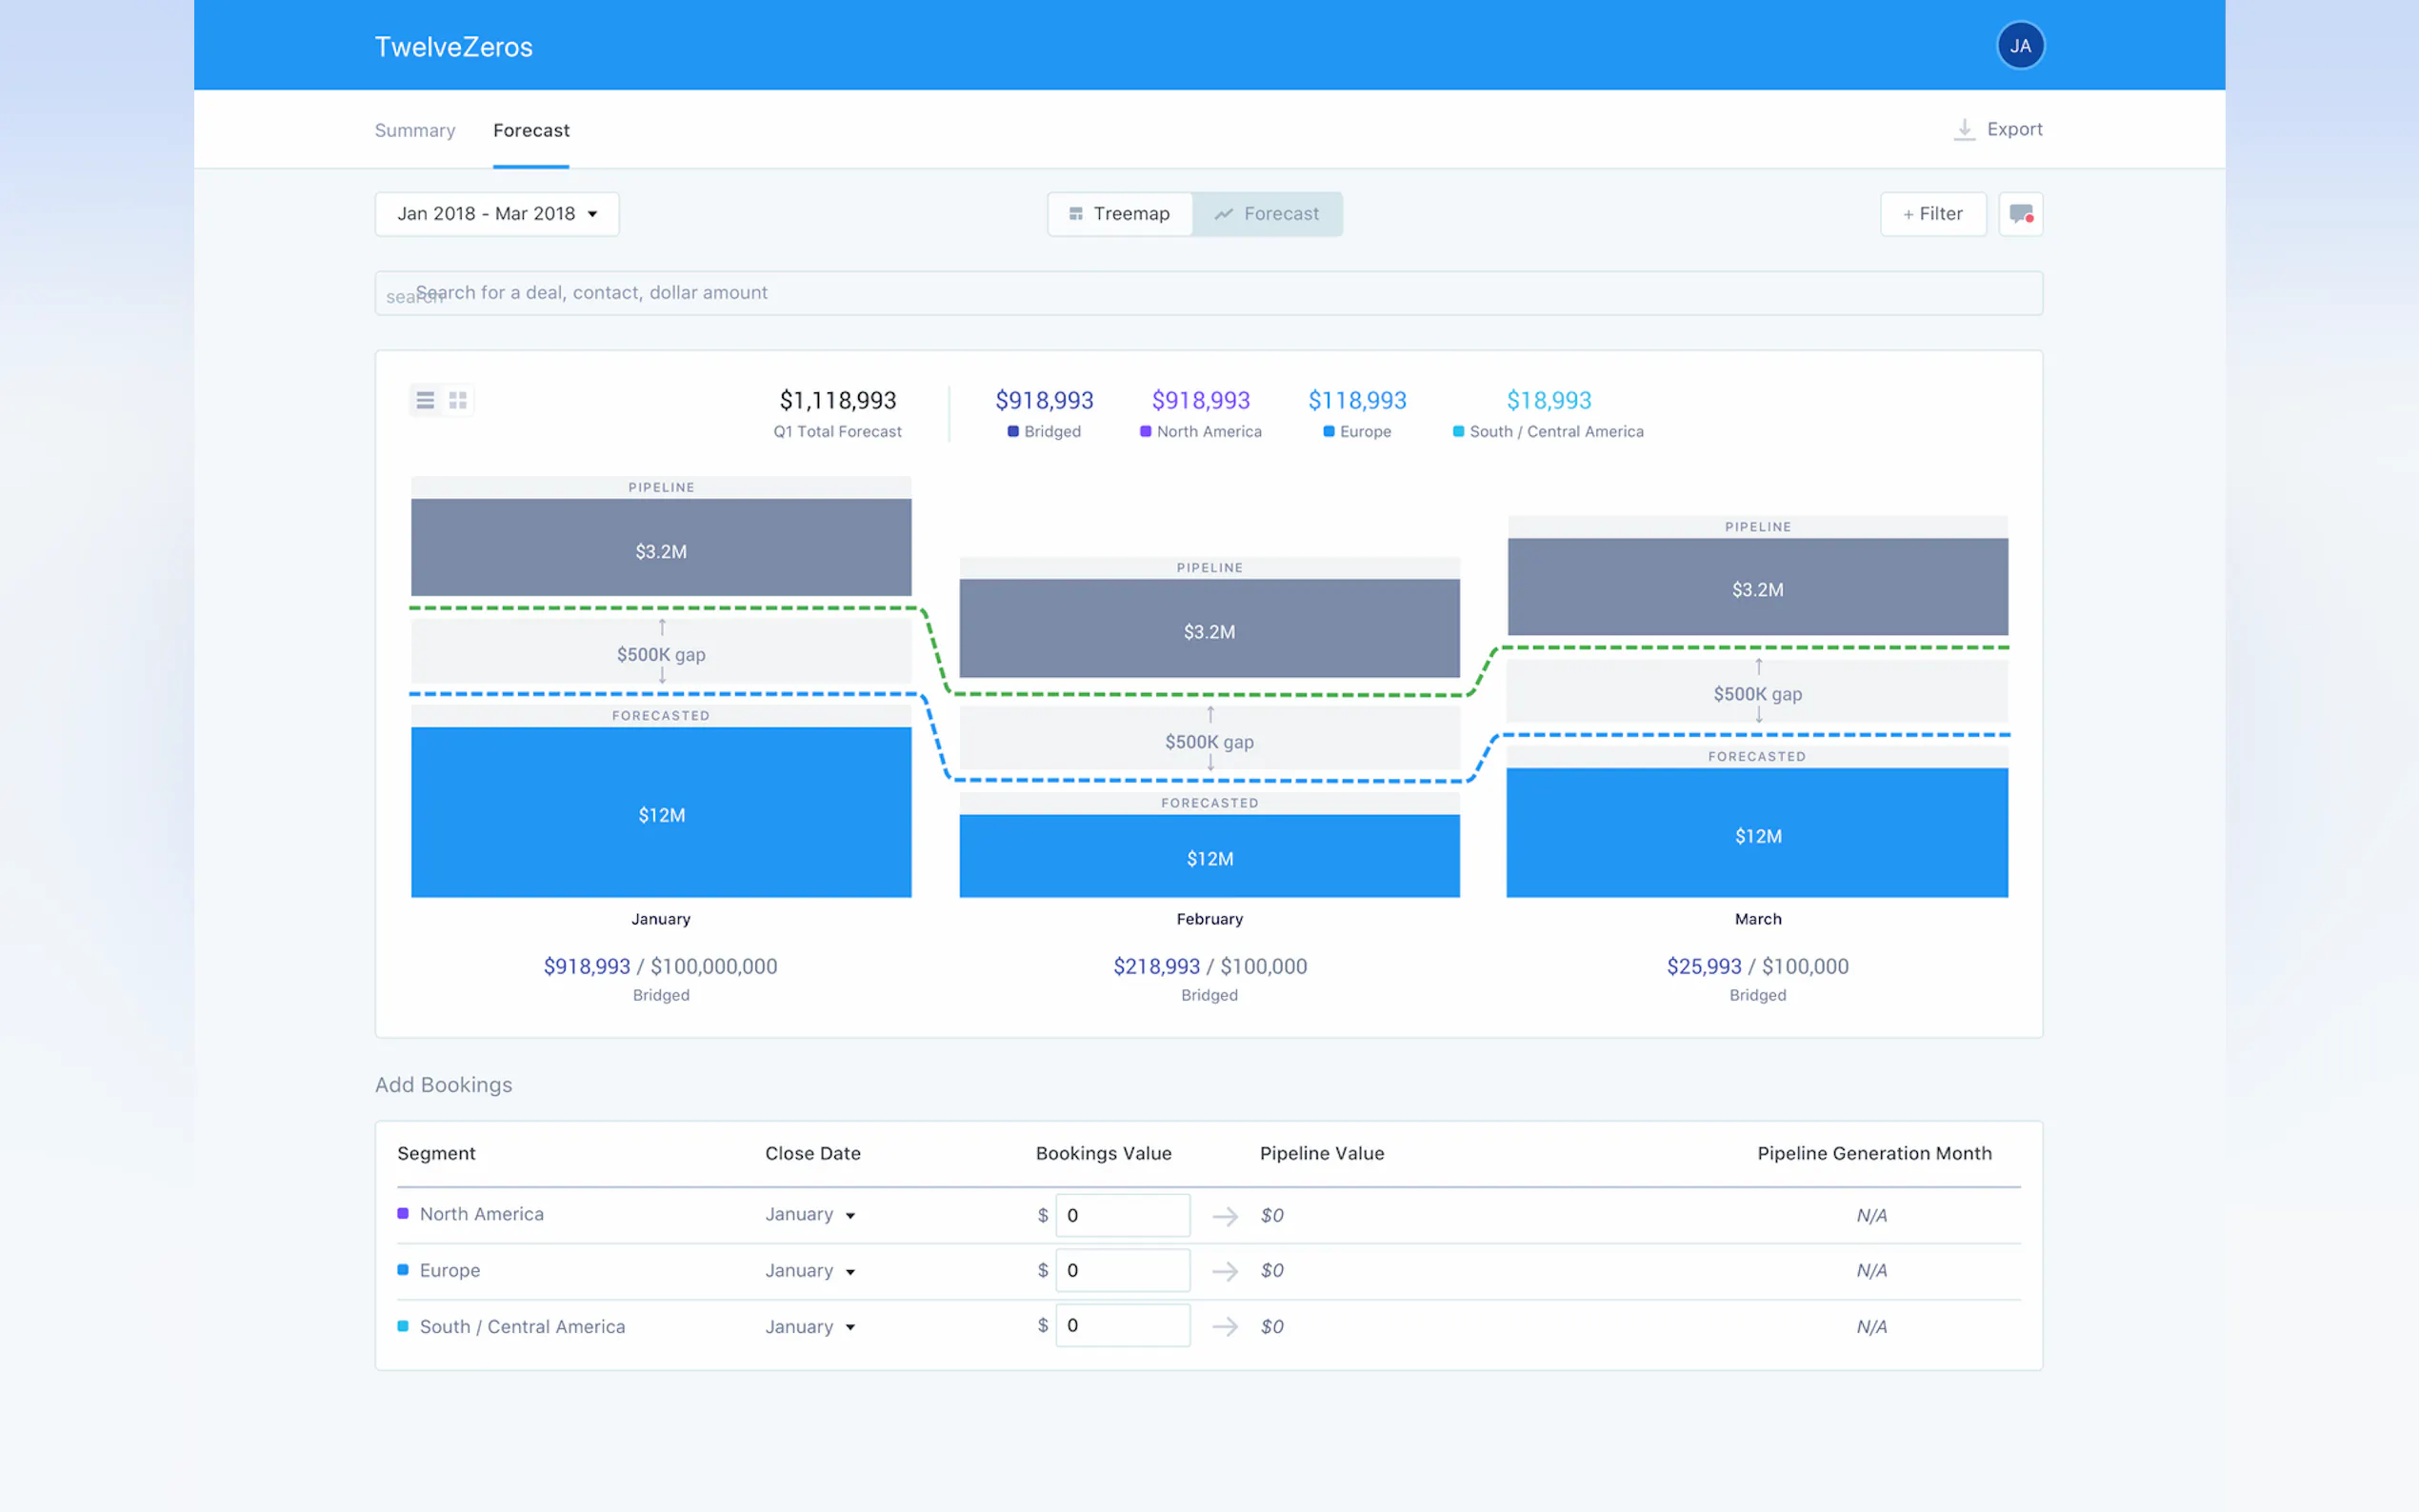Switch to grid view layout icon
Screen dimensions: 2419x1512
tap(458, 400)
